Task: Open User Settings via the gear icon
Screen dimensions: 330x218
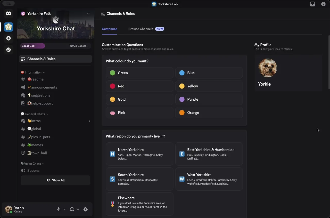Action: tap(85, 209)
